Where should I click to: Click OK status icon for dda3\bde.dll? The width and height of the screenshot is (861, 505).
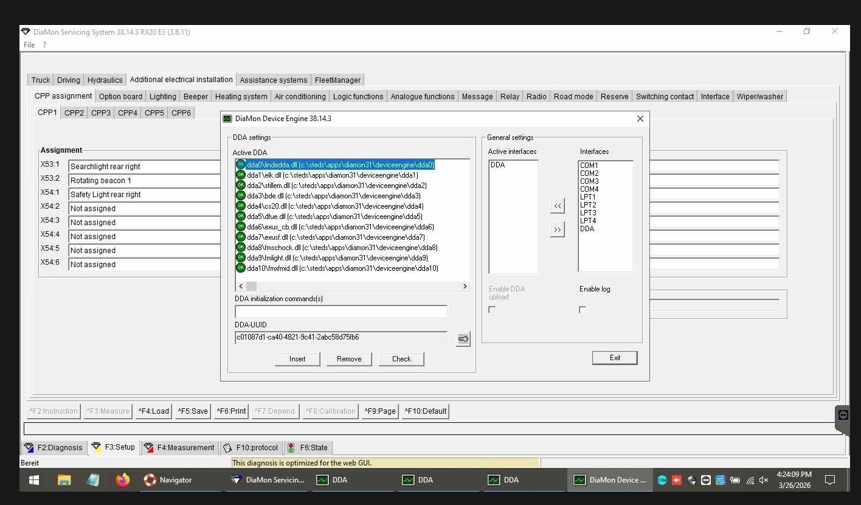241,196
